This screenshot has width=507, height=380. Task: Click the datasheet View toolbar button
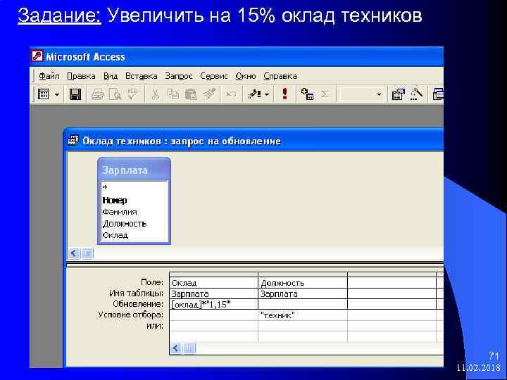(x=44, y=94)
